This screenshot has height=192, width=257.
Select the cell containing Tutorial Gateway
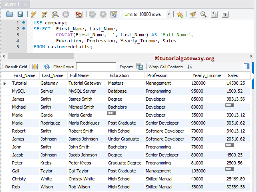(85, 83)
